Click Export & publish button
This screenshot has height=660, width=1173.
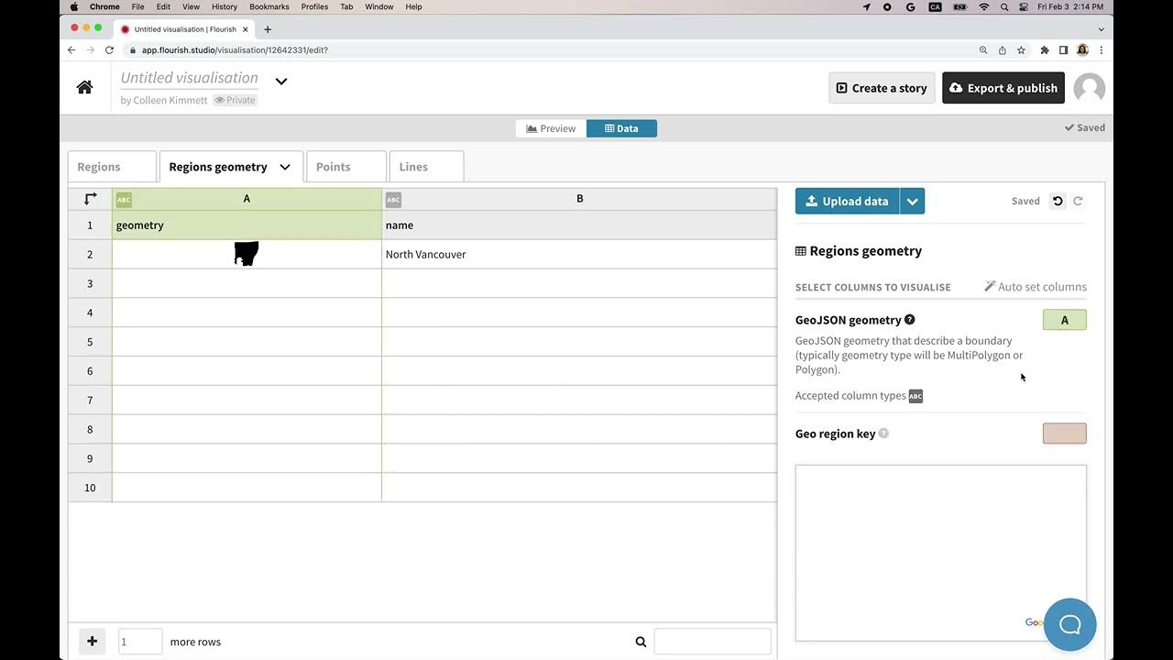pyautogui.click(x=1003, y=88)
